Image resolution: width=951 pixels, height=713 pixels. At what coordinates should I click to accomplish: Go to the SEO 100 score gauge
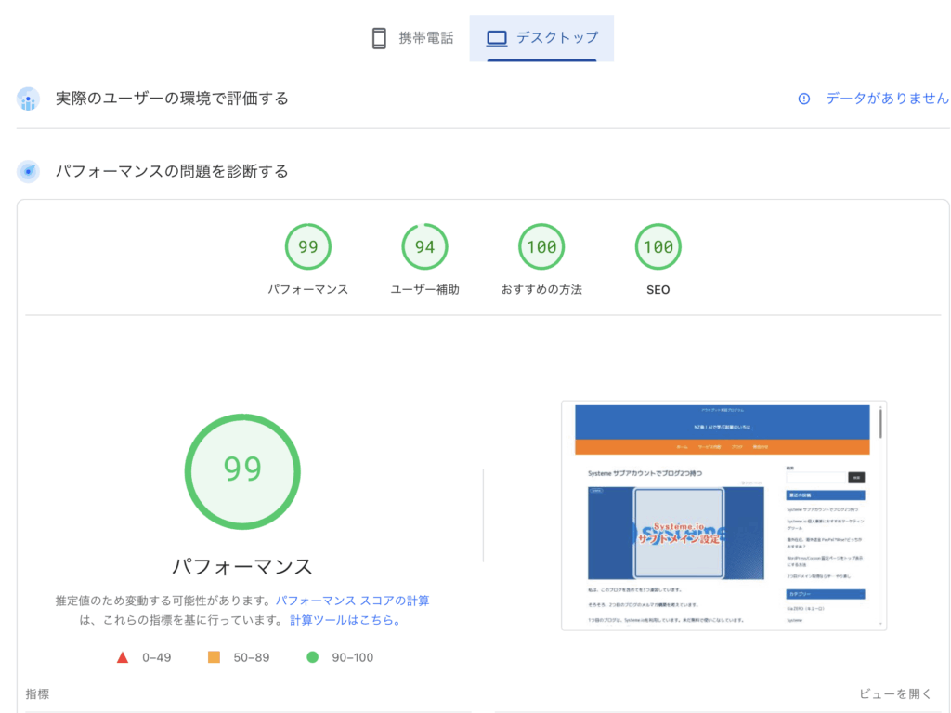tap(658, 247)
